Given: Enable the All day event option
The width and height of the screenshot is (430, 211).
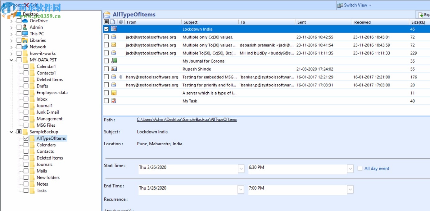Looking at the screenshot, I should tap(360, 168).
